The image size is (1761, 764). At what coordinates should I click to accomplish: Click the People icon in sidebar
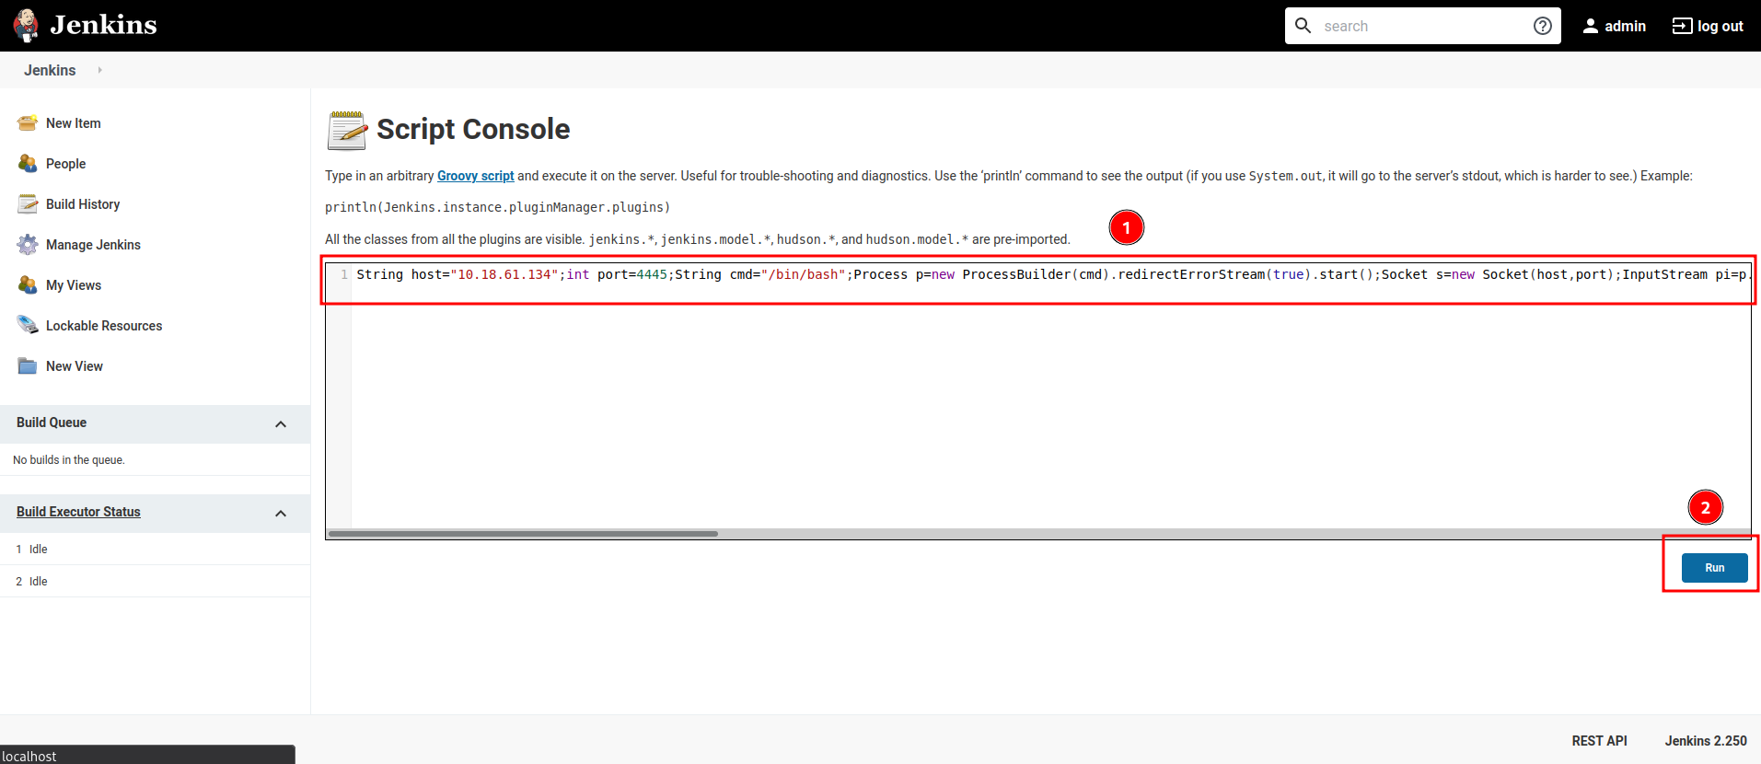[x=28, y=164]
